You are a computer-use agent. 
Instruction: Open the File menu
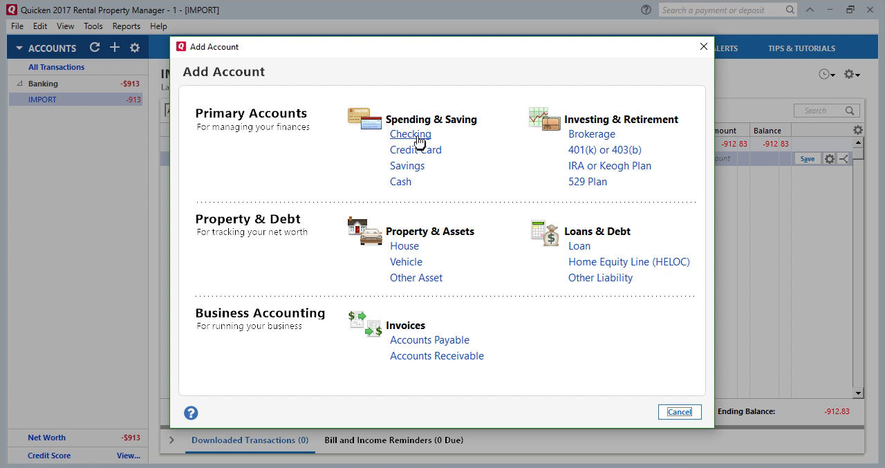coord(17,26)
